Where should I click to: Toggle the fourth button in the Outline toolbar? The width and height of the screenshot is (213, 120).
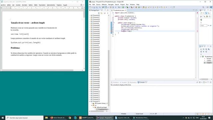click(209, 49)
